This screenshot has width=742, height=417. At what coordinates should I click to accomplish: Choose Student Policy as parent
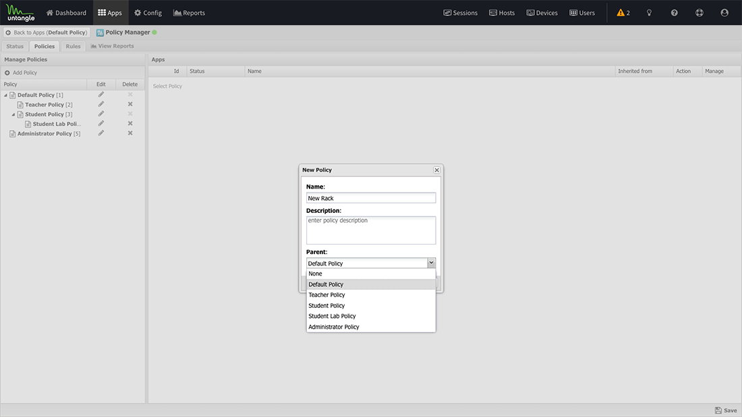371,305
